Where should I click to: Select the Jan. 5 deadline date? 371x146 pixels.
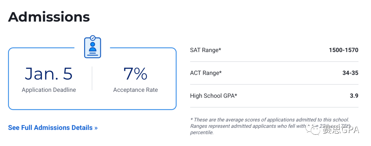click(49, 74)
